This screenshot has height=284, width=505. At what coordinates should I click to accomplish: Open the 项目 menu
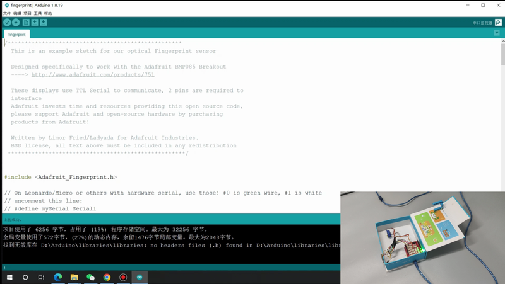click(27, 13)
